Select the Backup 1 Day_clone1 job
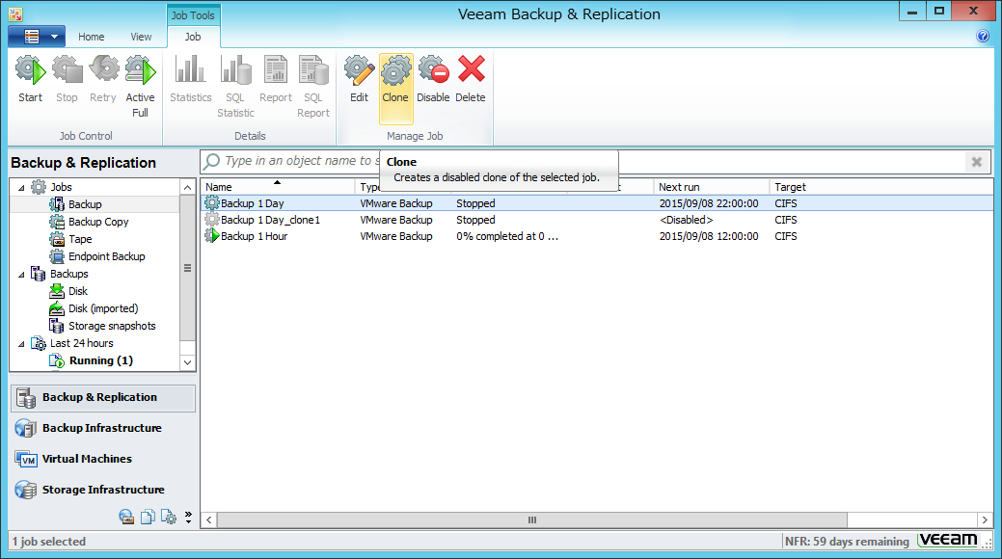This screenshot has height=559, width=1002. [597, 220]
